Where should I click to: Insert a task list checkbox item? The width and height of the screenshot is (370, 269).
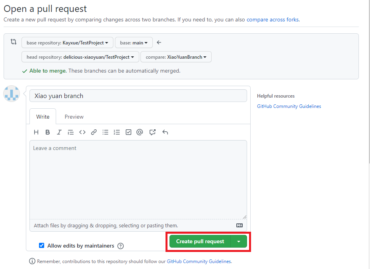[128, 132]
